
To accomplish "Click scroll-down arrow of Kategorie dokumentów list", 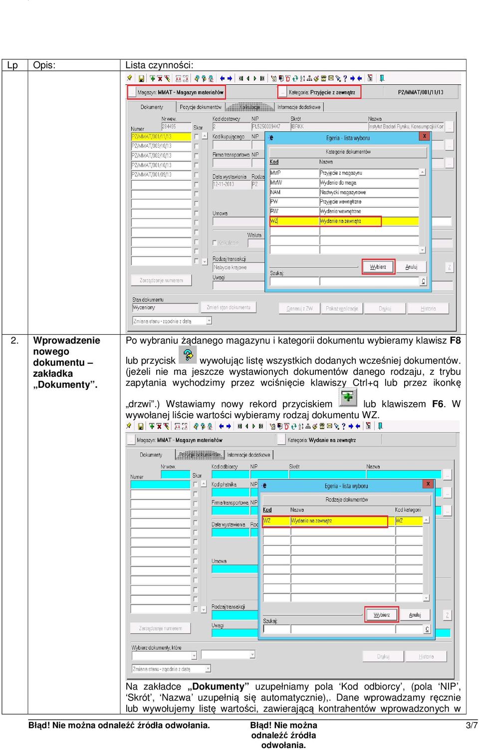I will (423, 250).
